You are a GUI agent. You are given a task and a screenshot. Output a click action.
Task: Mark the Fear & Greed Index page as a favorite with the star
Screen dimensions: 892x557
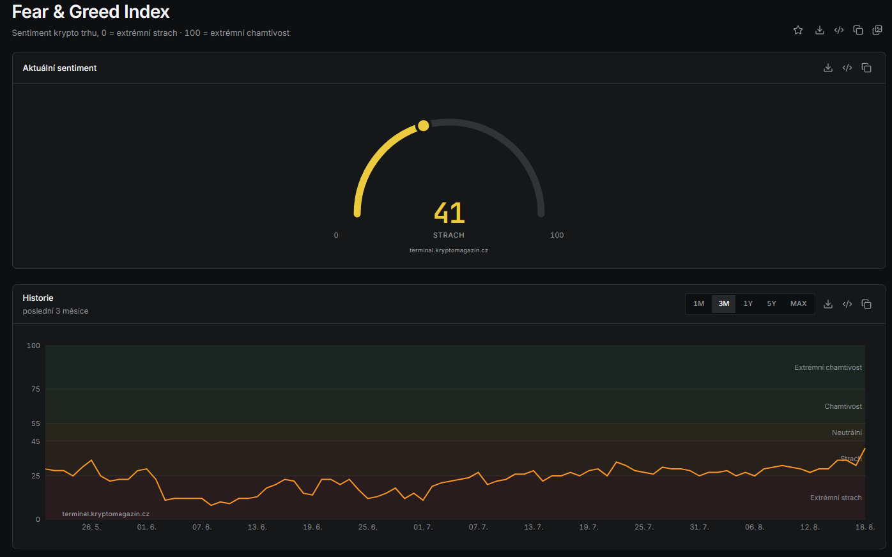(798, 30)
